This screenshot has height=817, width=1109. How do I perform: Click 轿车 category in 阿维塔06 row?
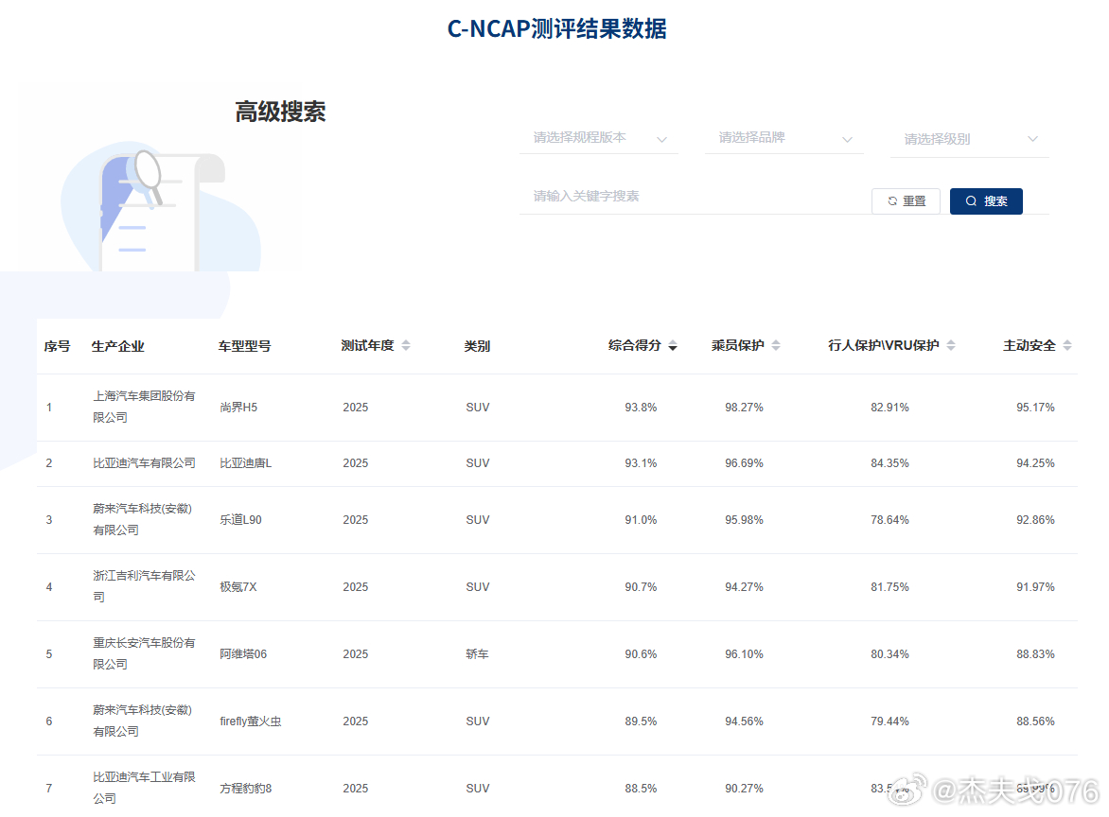click(478, 654)
